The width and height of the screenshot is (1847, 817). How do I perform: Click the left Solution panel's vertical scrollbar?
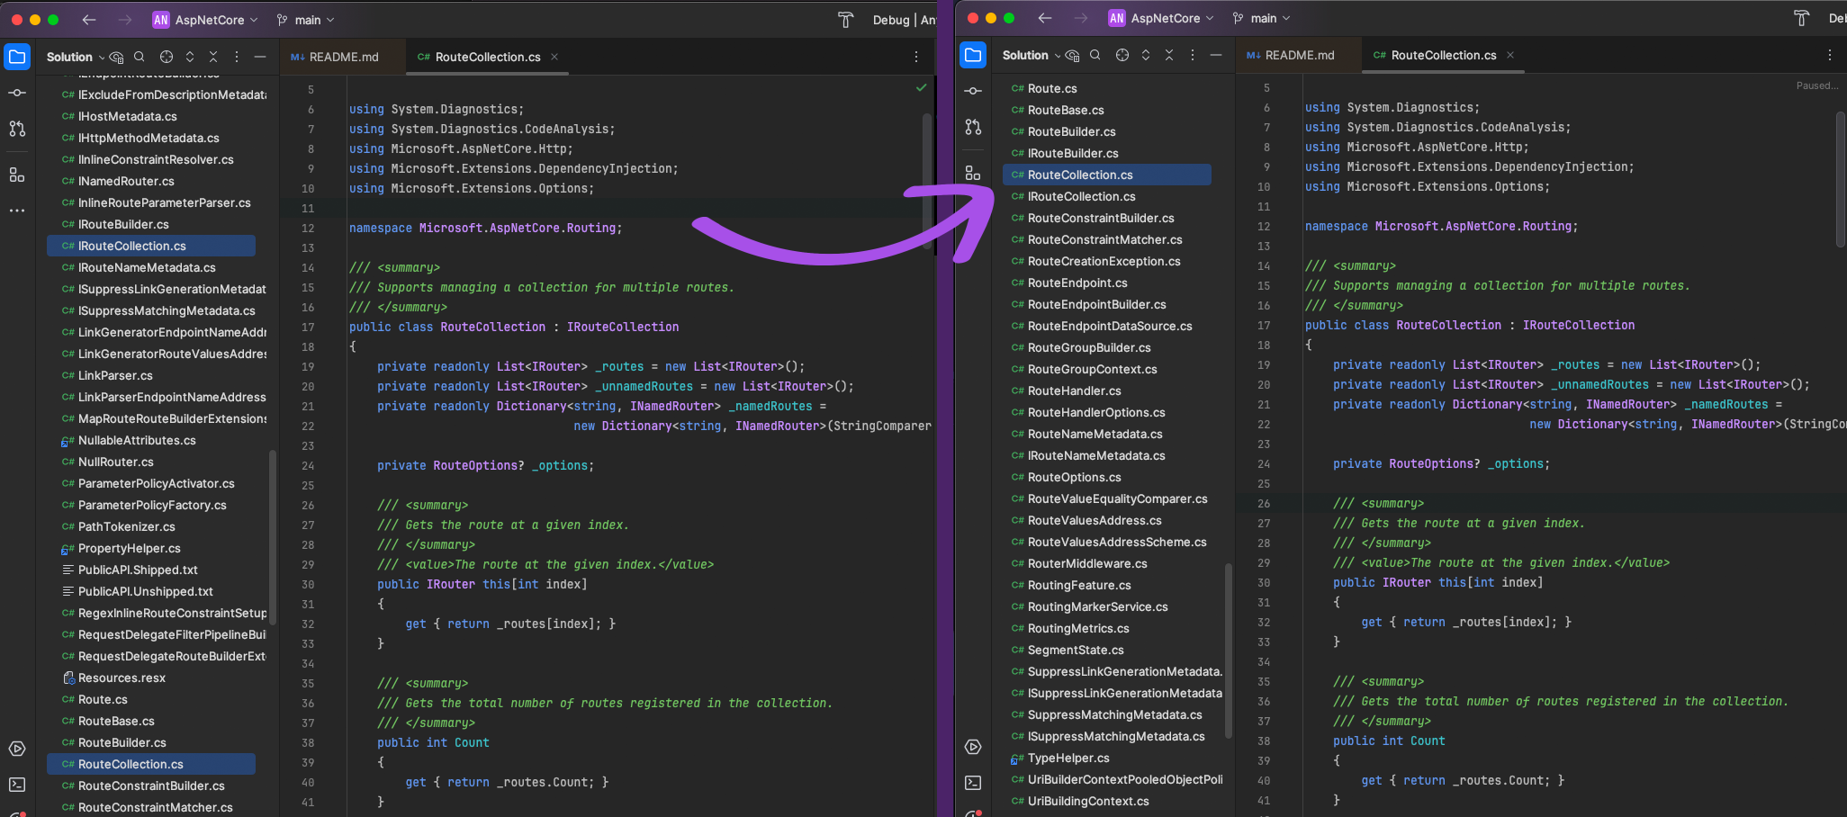point(272,535)
